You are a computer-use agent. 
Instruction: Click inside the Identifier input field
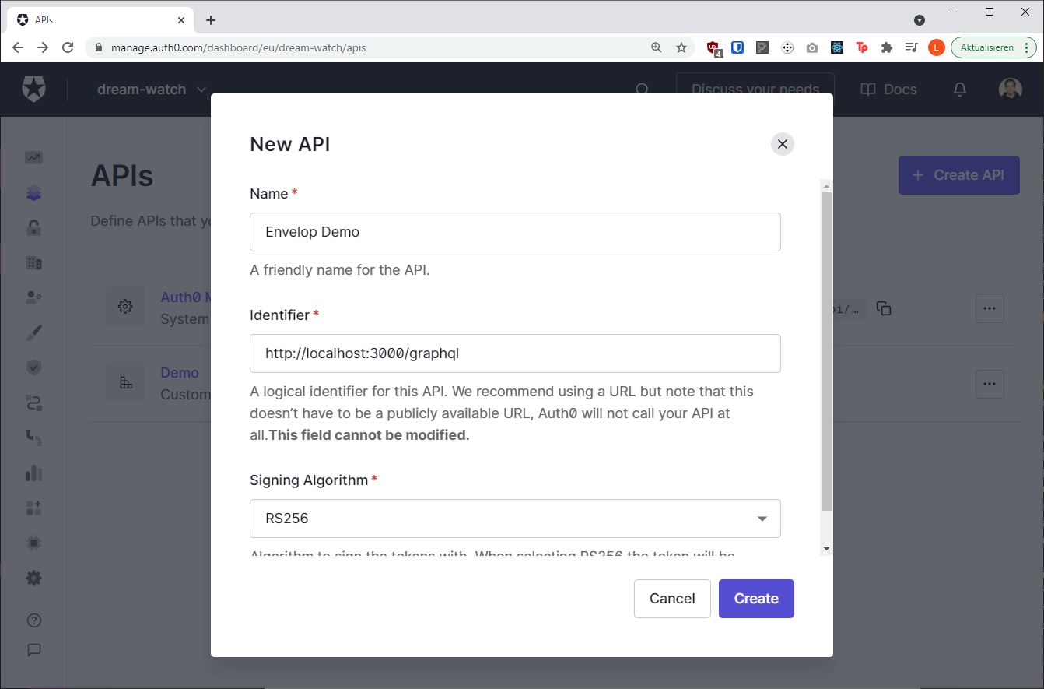pyautogui.click(x=515, y=353)
